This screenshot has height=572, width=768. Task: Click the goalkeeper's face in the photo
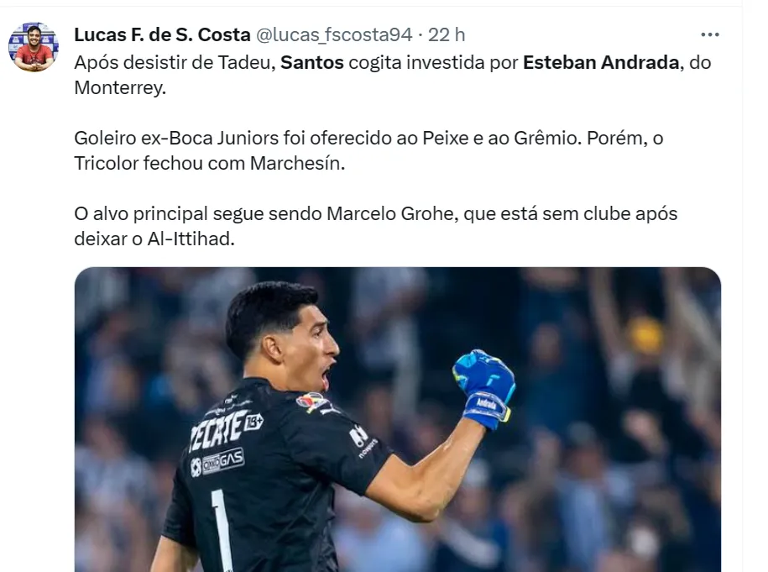[306, 344]
